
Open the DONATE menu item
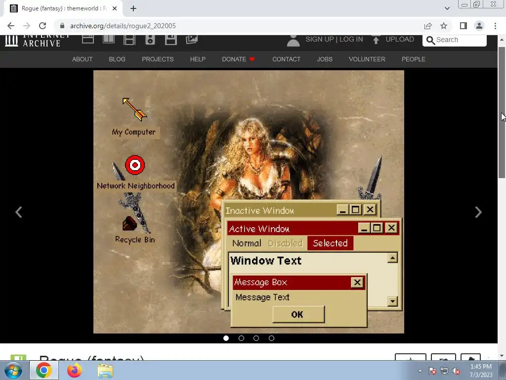point(239,59)
